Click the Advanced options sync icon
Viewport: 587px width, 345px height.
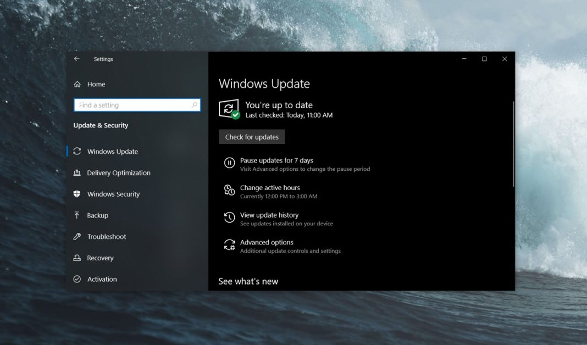point(229,245)
